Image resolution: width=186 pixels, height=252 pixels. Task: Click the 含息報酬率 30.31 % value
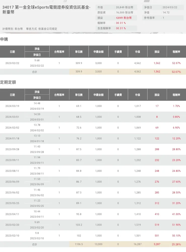[121, 28]
